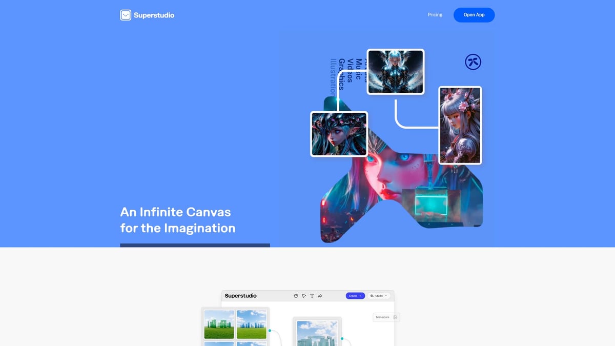Click the teal connector dot on the image grid
Image resolution: width=615 pixels, height=346 pixels.
[269, 331]
